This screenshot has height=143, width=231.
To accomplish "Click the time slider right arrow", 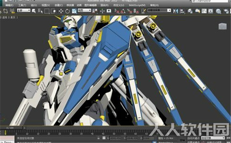I will [25, 128].
